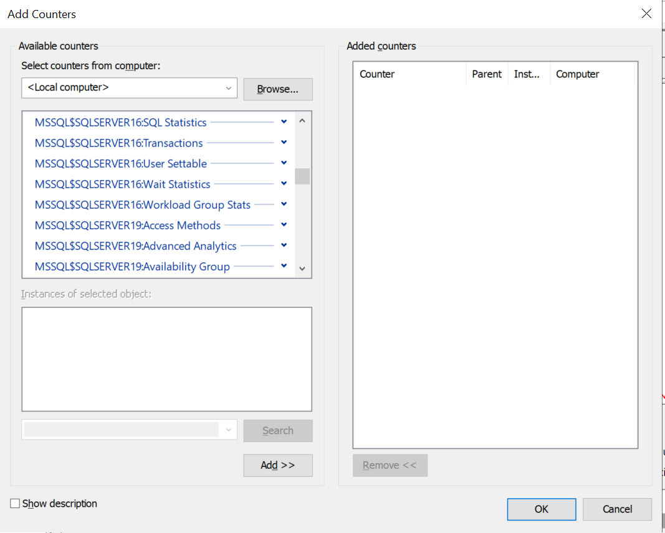Sort by the Counter column header
Image resolution: width=665 pixels, height=533 pixels.
pyautogui.click(x=409, y=74)
